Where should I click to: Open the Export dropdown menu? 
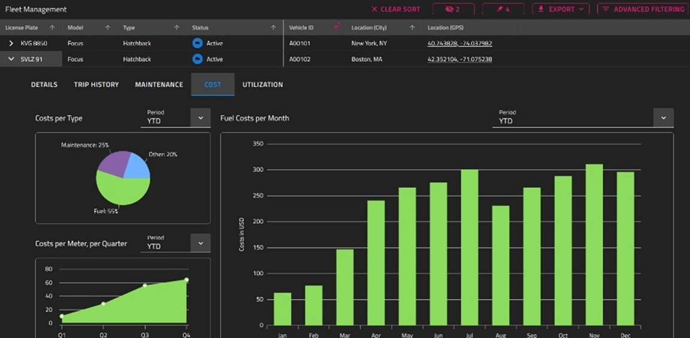(560, 10)
